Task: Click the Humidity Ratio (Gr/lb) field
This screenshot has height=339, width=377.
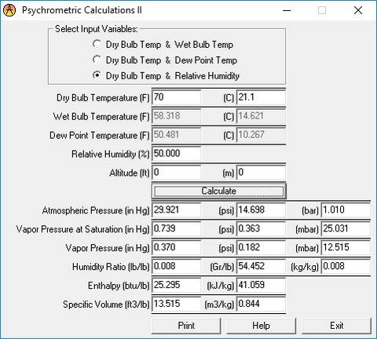Action: pos(261,266)
